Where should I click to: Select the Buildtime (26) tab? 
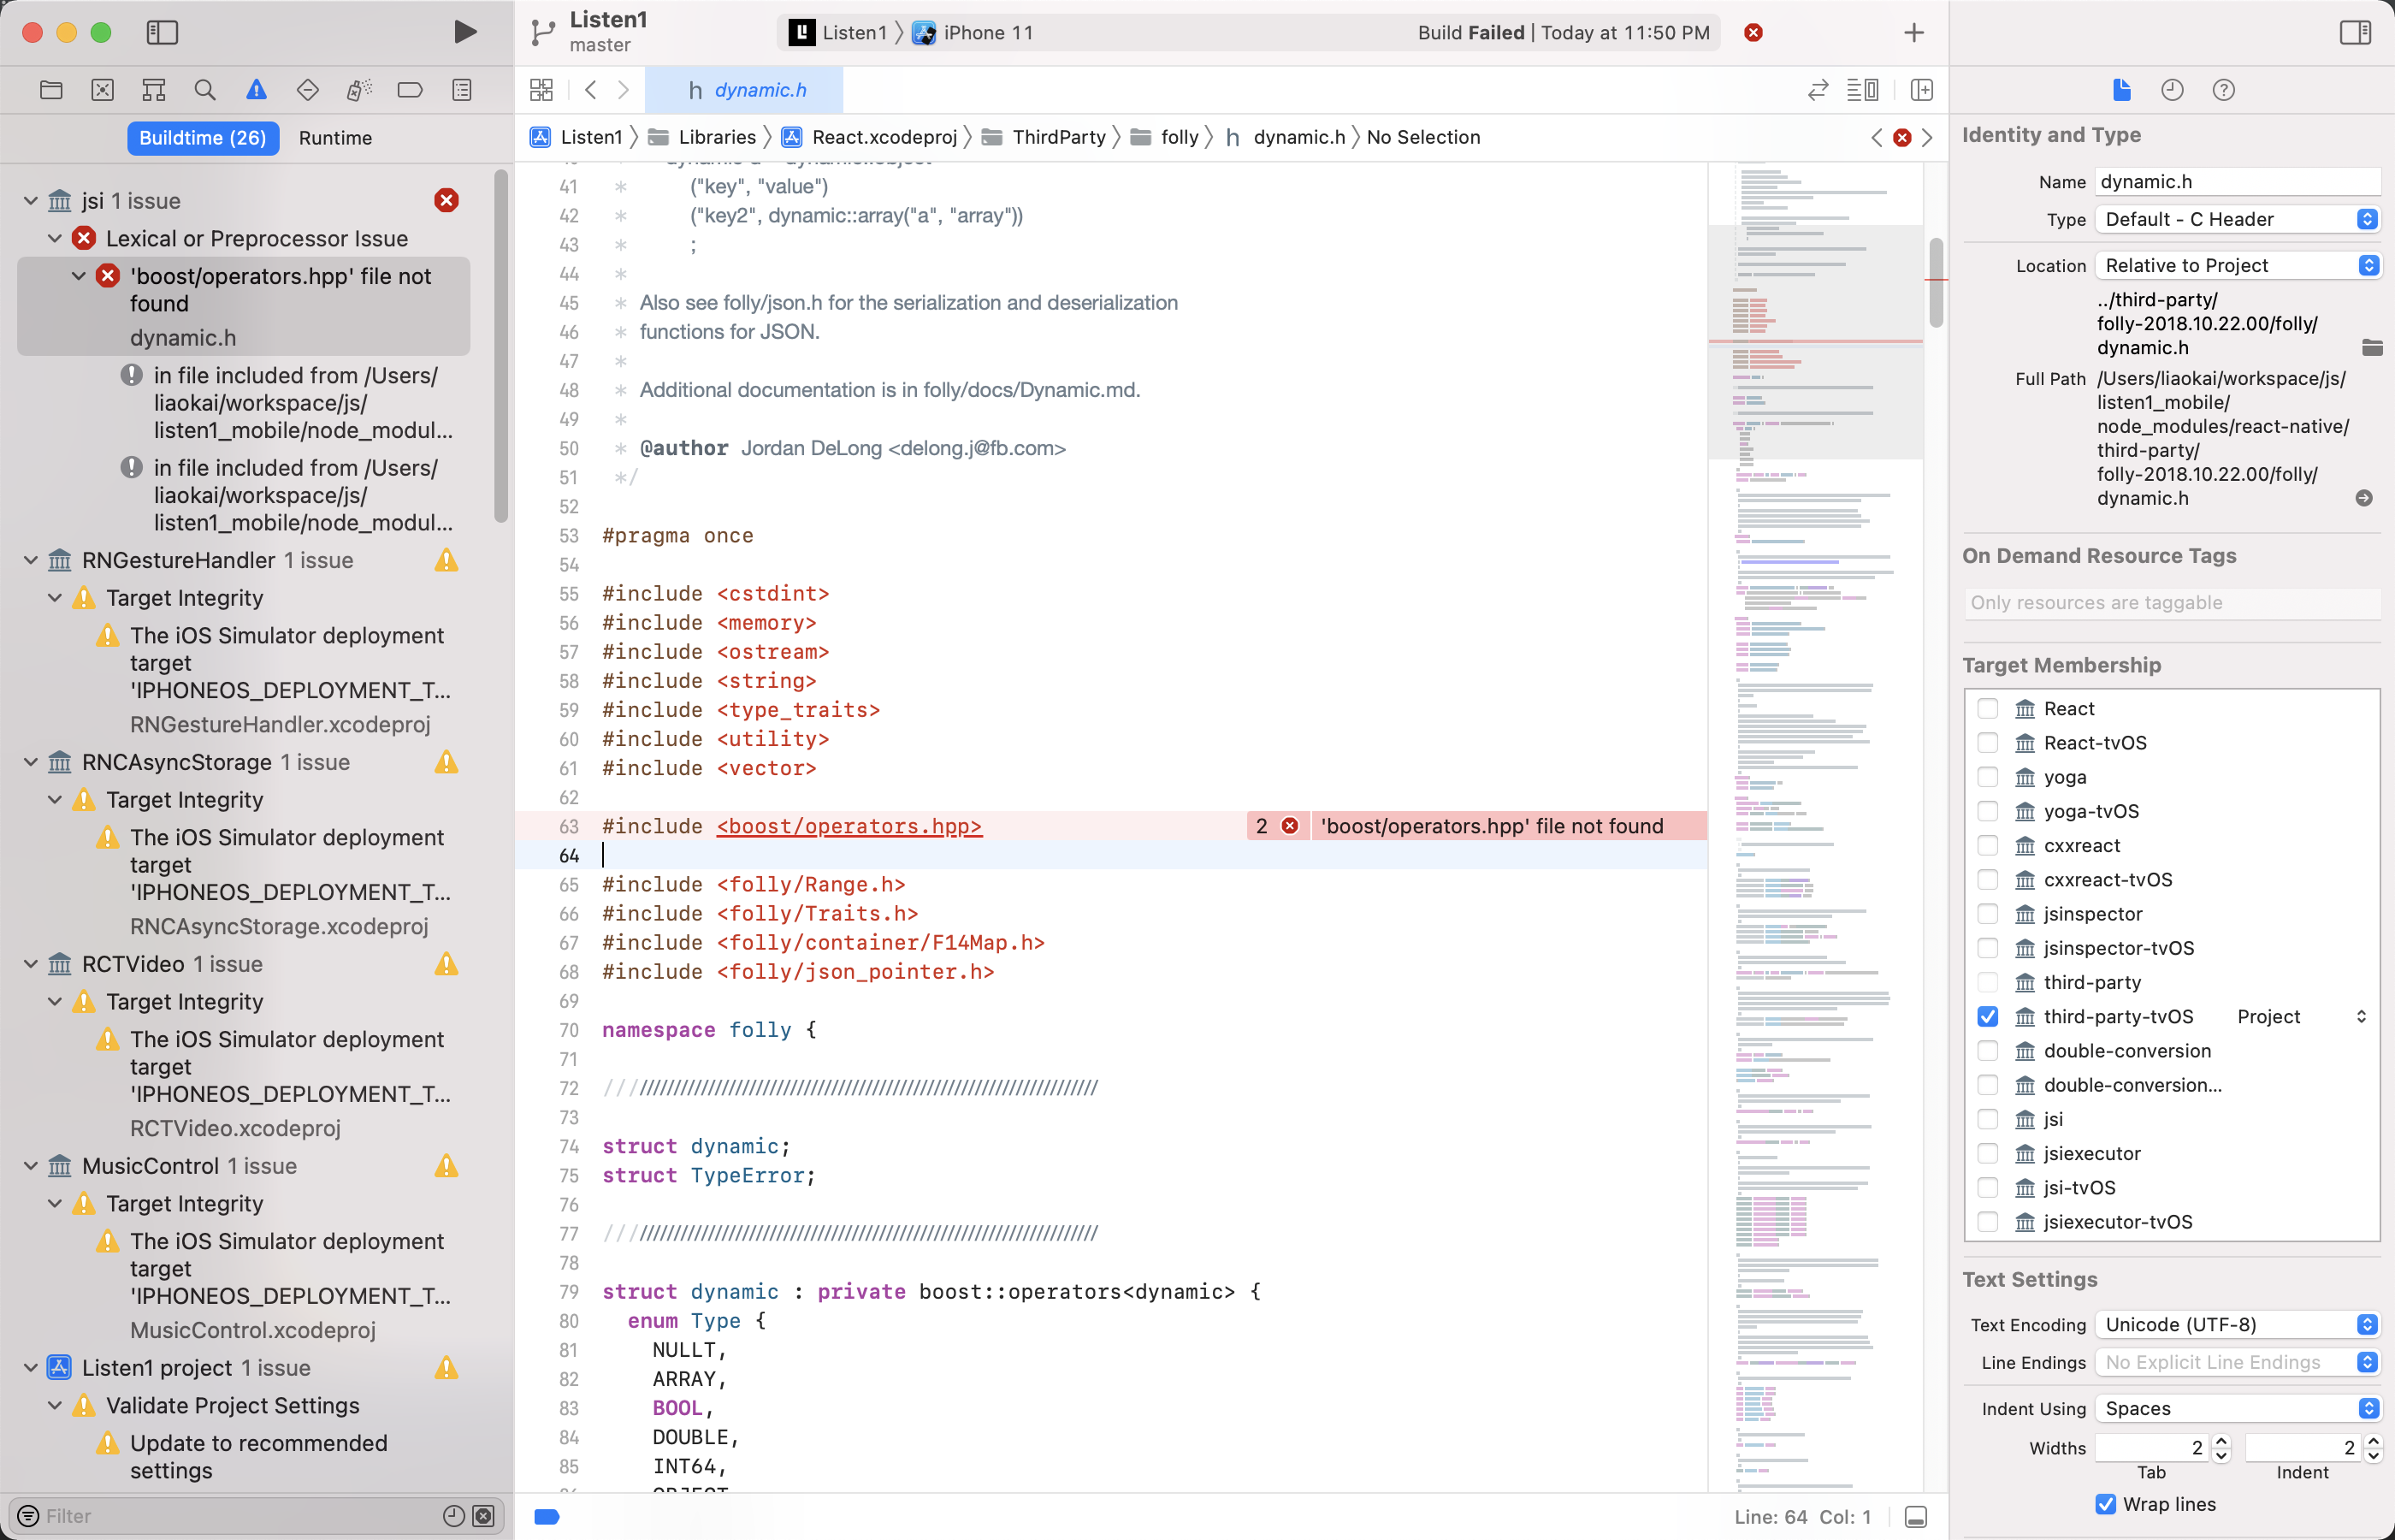pyautogui.click(x=202, y=138)
